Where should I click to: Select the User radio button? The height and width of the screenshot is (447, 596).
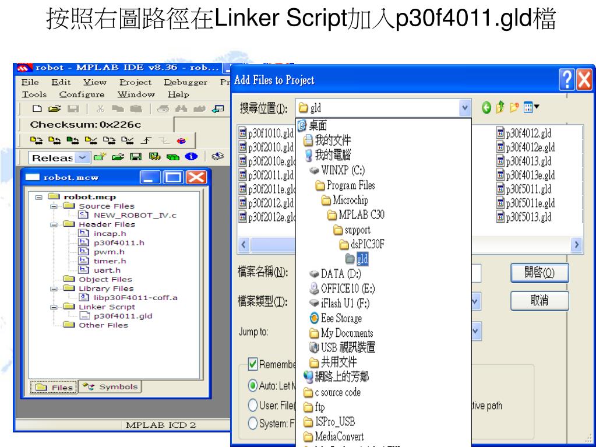click(x=252, y=405)
